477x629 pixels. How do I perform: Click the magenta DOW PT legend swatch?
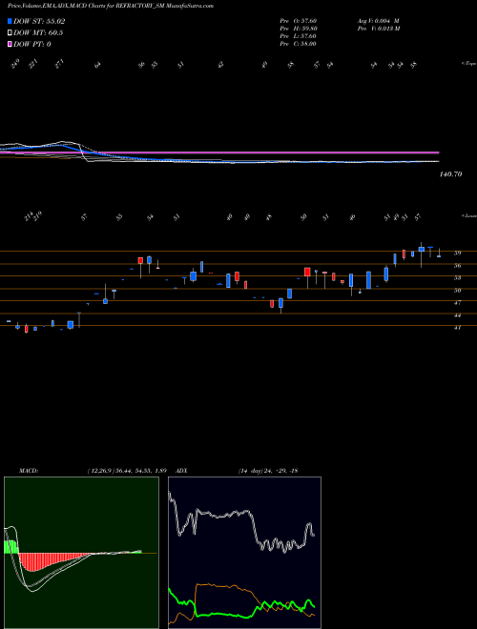pos(10,44)
